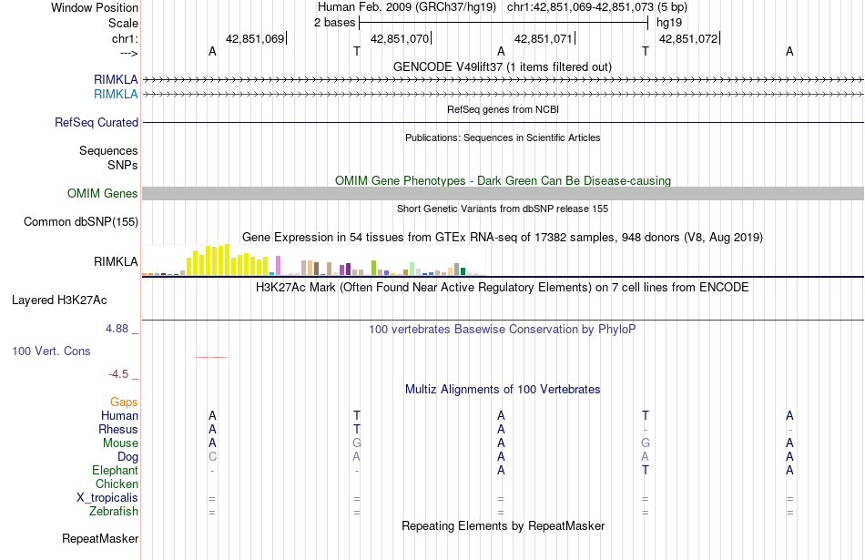Click position label 42,851,069

coord(255,38)
